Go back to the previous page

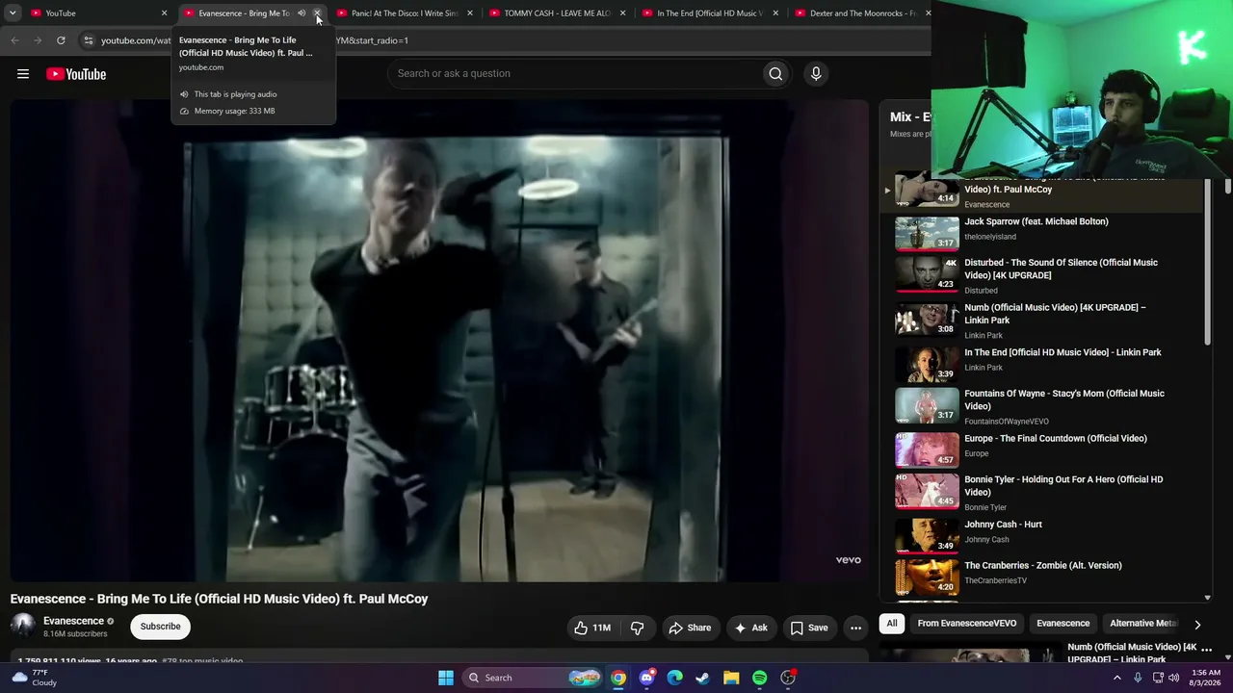coord(14,40)
